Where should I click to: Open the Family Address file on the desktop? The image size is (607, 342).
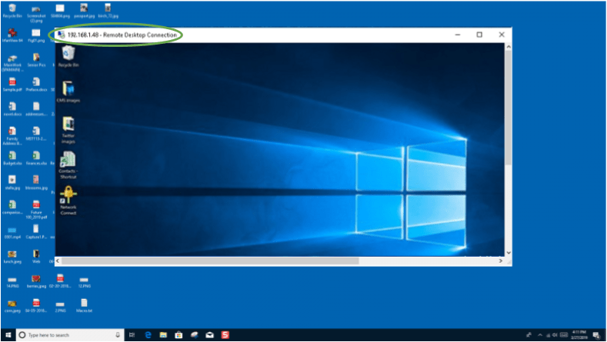click(12, 136)
